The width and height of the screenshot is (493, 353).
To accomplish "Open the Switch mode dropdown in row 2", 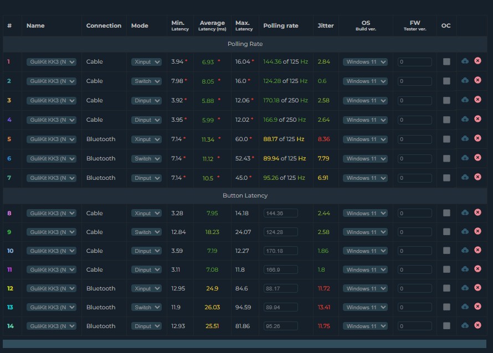I will [147, 81].
